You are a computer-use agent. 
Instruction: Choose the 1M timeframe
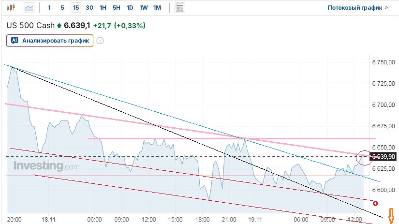click(x=157, y=8)
